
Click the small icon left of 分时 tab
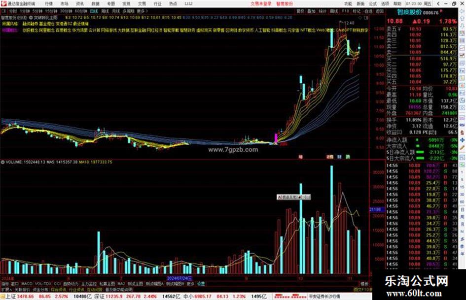4,11
